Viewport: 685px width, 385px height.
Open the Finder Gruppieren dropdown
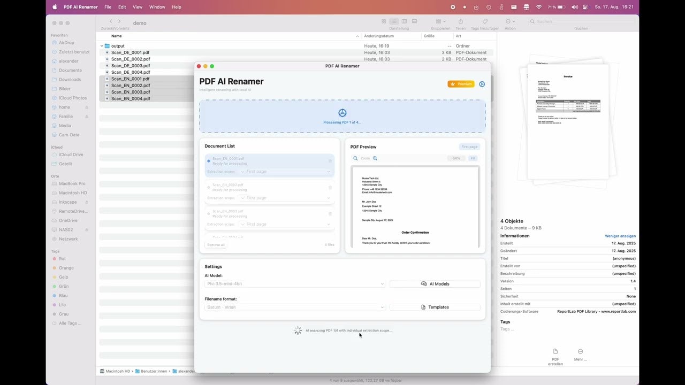coord(440,21)
